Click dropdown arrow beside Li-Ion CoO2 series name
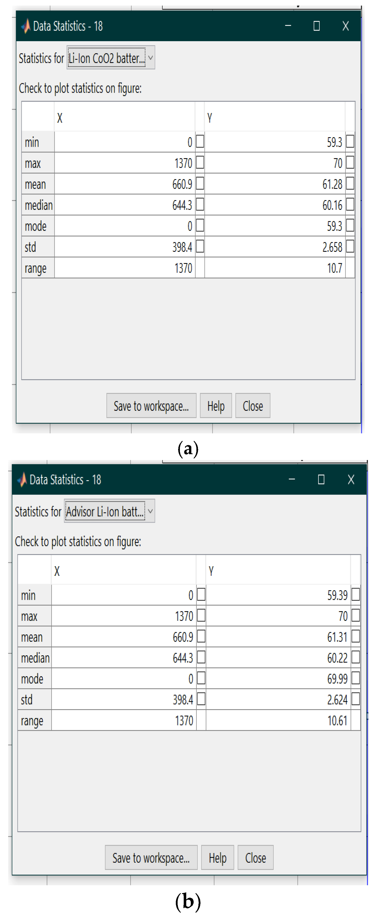373x918 pixels. 150,58
